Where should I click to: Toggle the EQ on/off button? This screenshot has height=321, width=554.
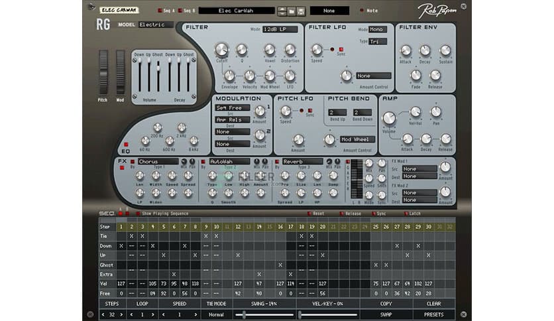(x=126, y=145)
